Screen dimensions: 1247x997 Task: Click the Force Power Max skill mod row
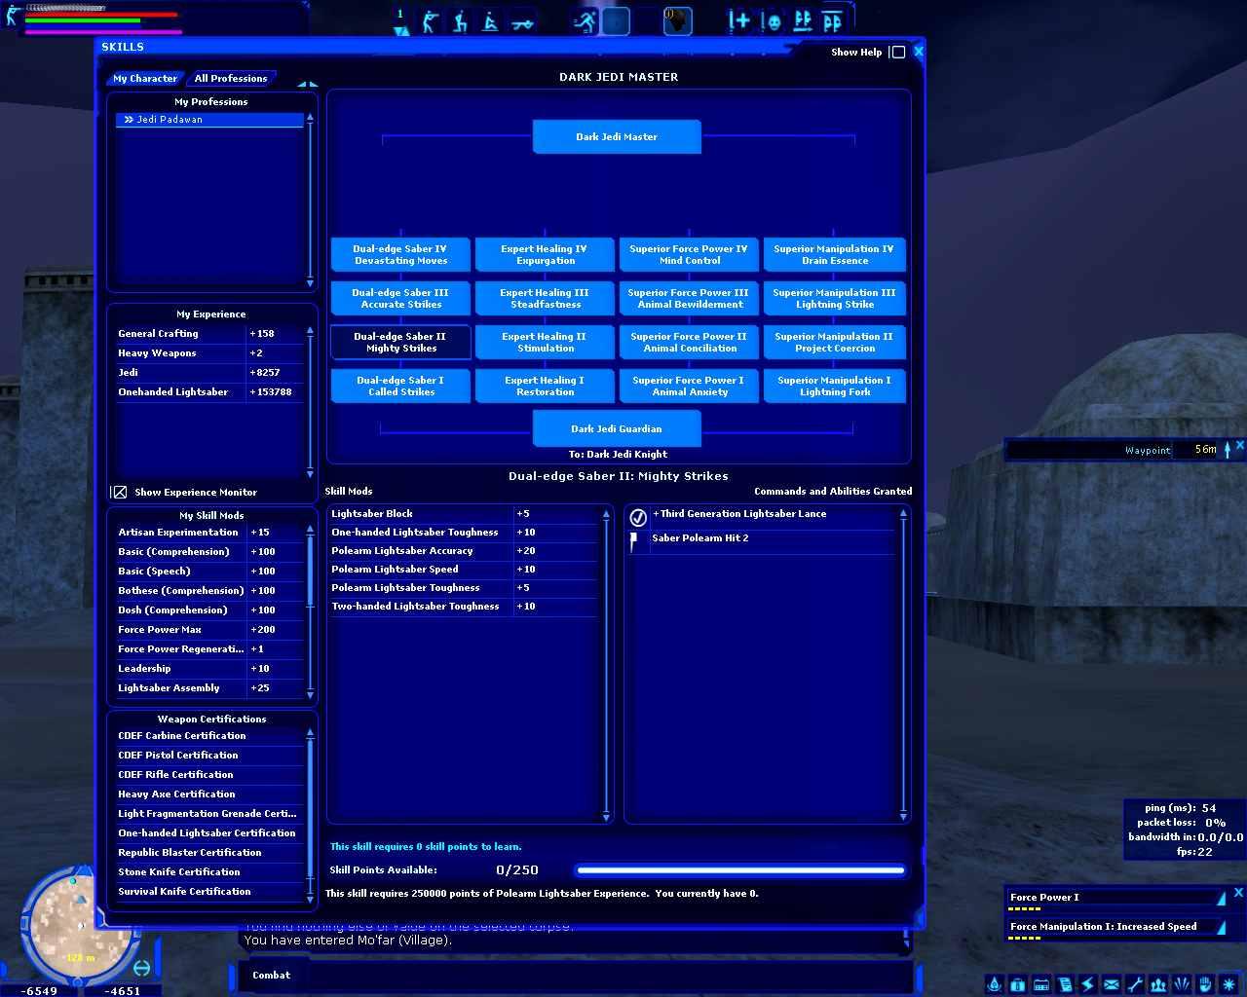point(209,630)
